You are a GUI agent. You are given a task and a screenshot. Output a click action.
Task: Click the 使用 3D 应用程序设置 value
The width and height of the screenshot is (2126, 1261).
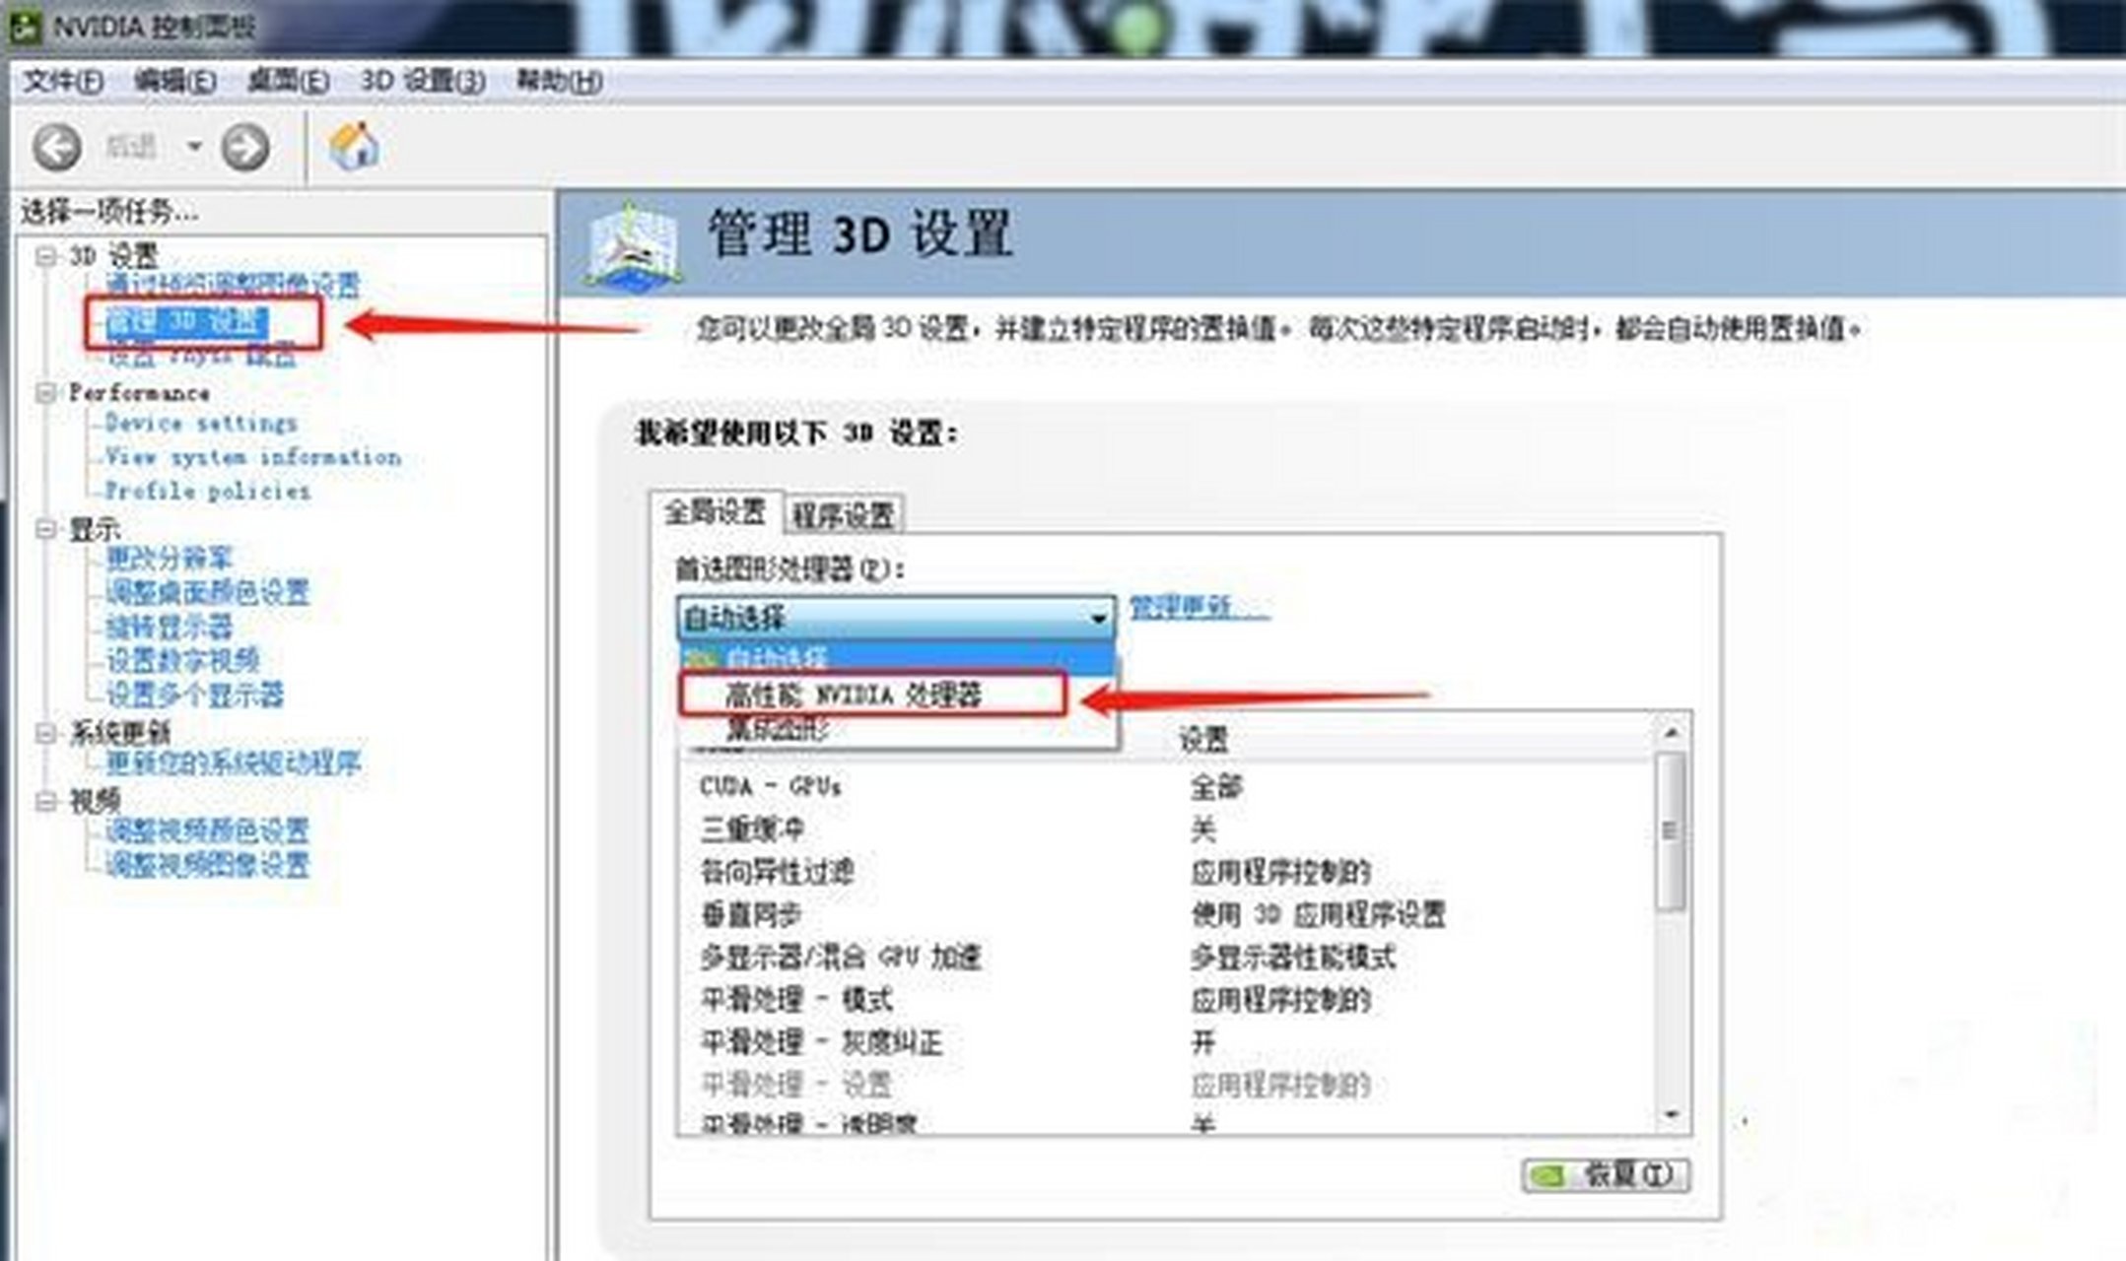[1318, 915]
